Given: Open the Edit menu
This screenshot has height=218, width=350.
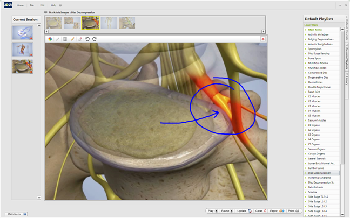Looking at the screenshot, I should pos(43,5).
